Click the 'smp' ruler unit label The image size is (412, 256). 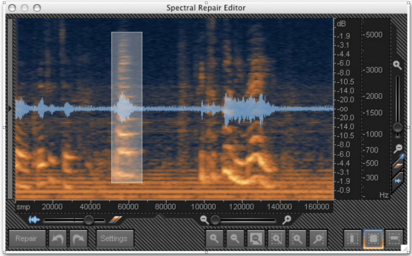(23, 207)
